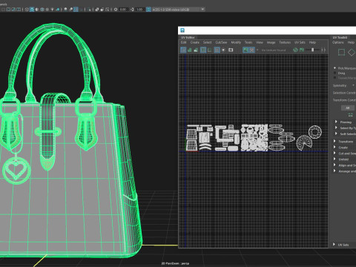Click the internal borders display icon
The height and width of the screenshot is (267, 356).
click(x=209, y=50)
